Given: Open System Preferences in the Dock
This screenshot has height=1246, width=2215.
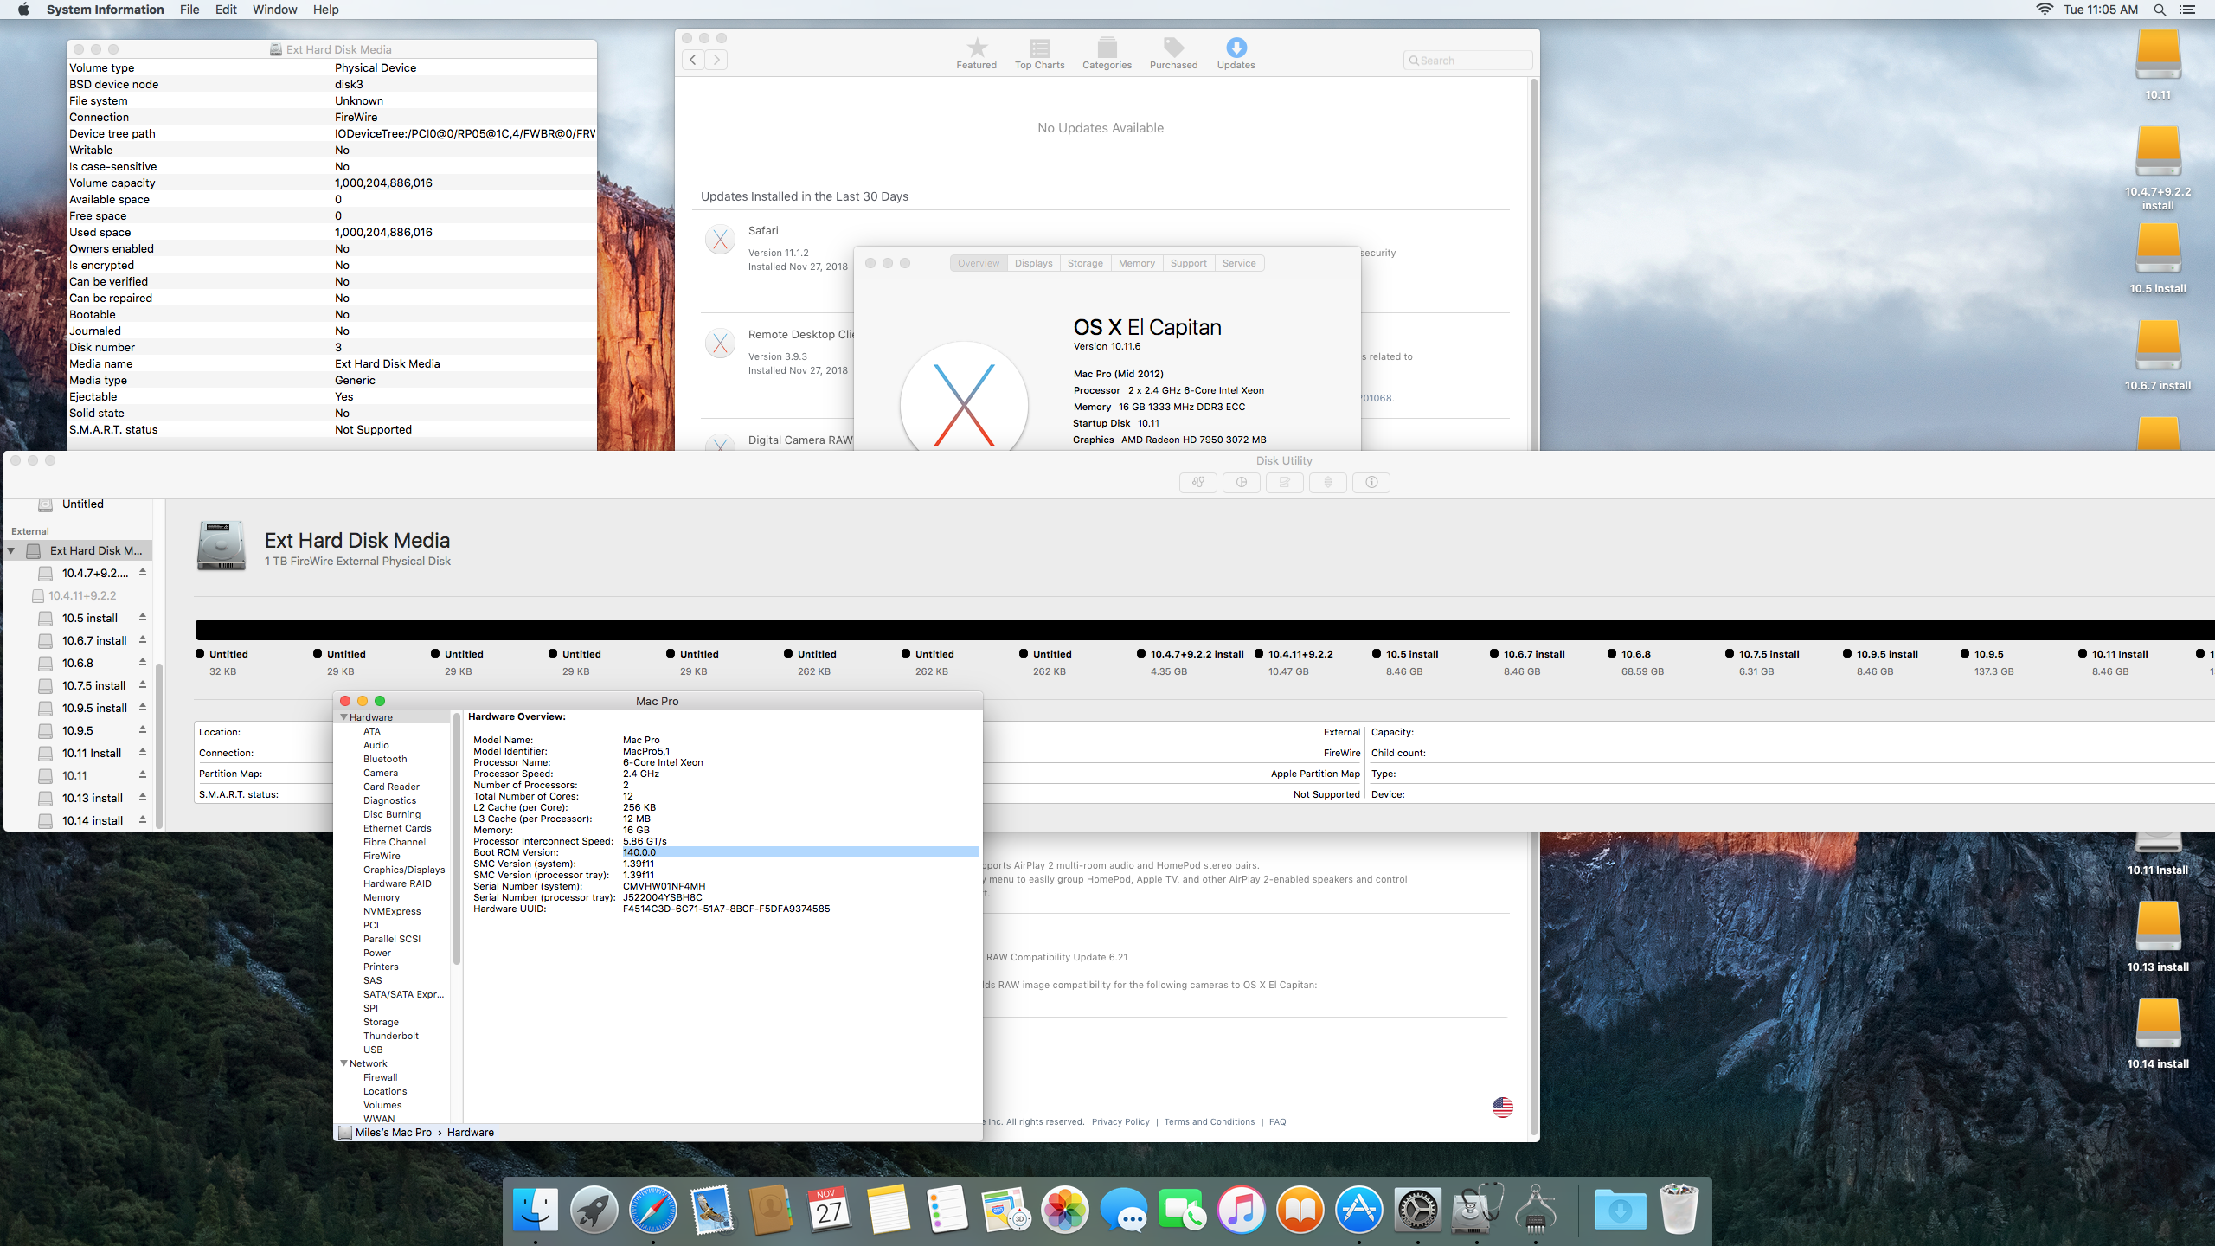Looking at the screenshot, I should click(x=1417, y=1210).
